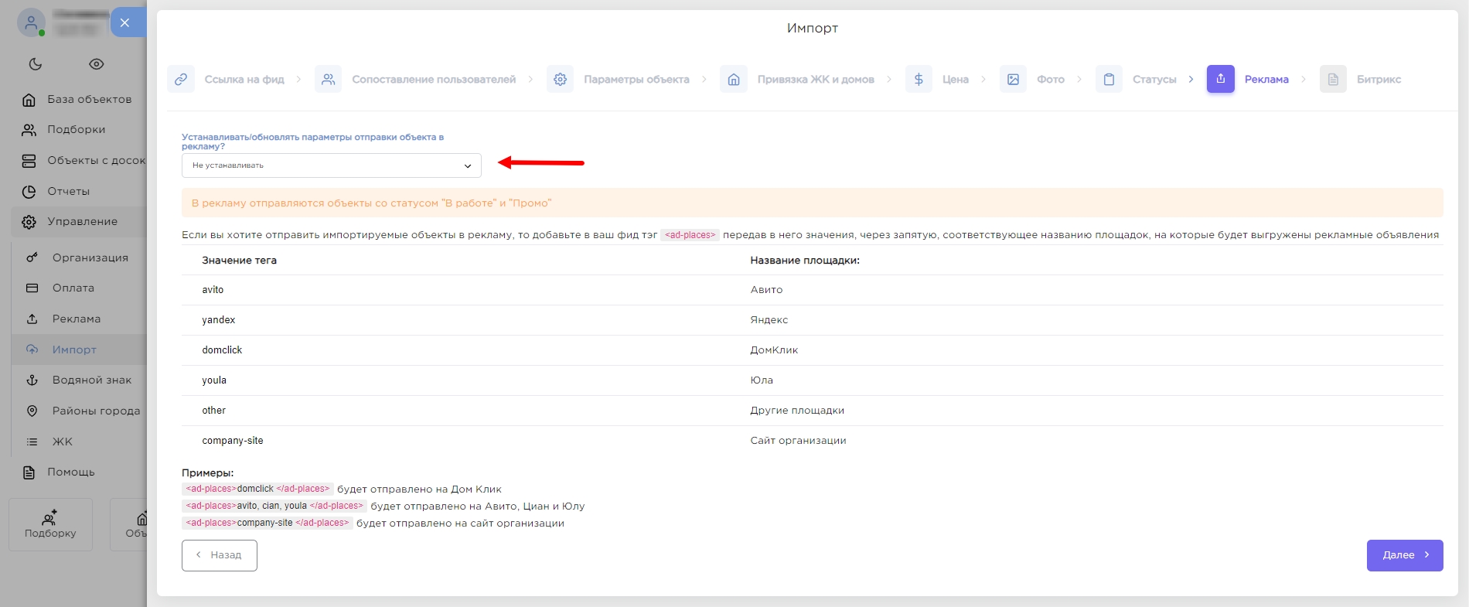This screenshot has height=607, width=1469.
Task: Click the image icon of Фото step
Action: pos(1013,79)
